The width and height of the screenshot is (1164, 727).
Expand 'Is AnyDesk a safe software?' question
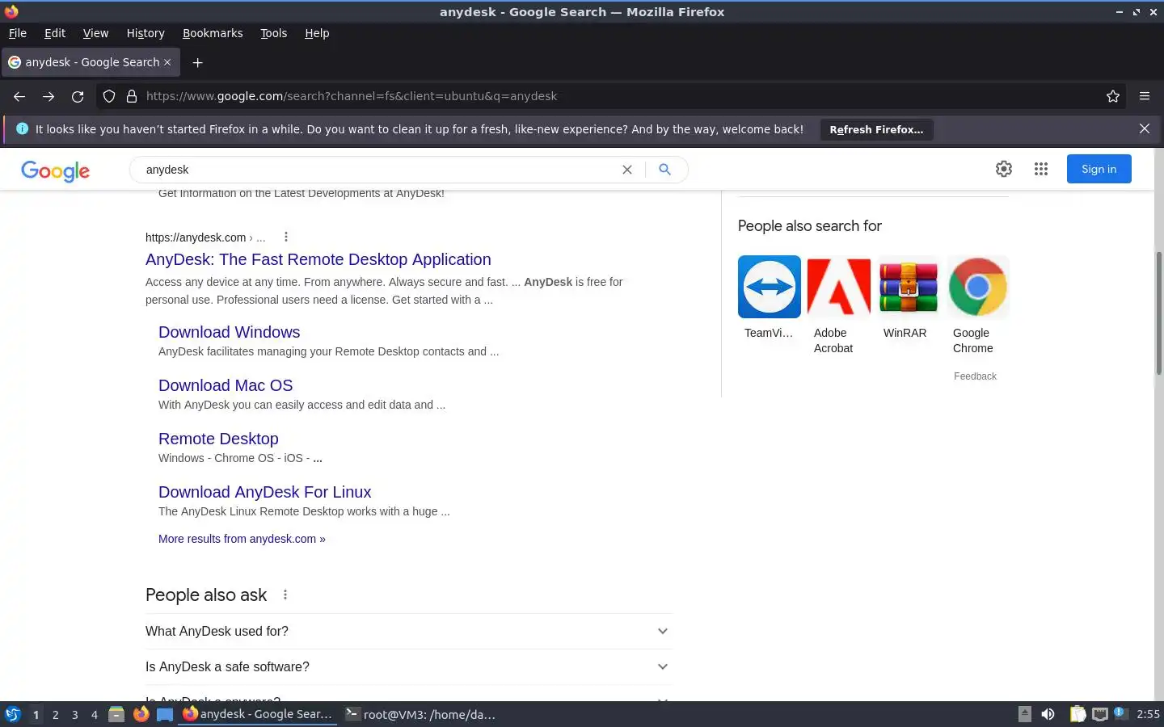tap(408, 666)
